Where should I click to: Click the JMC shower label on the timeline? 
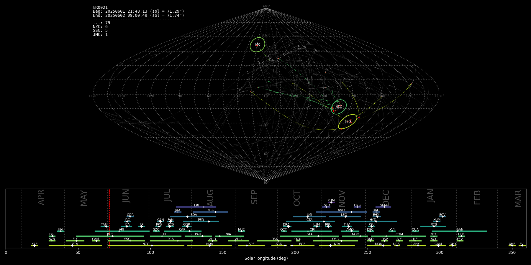coord(110,234)
